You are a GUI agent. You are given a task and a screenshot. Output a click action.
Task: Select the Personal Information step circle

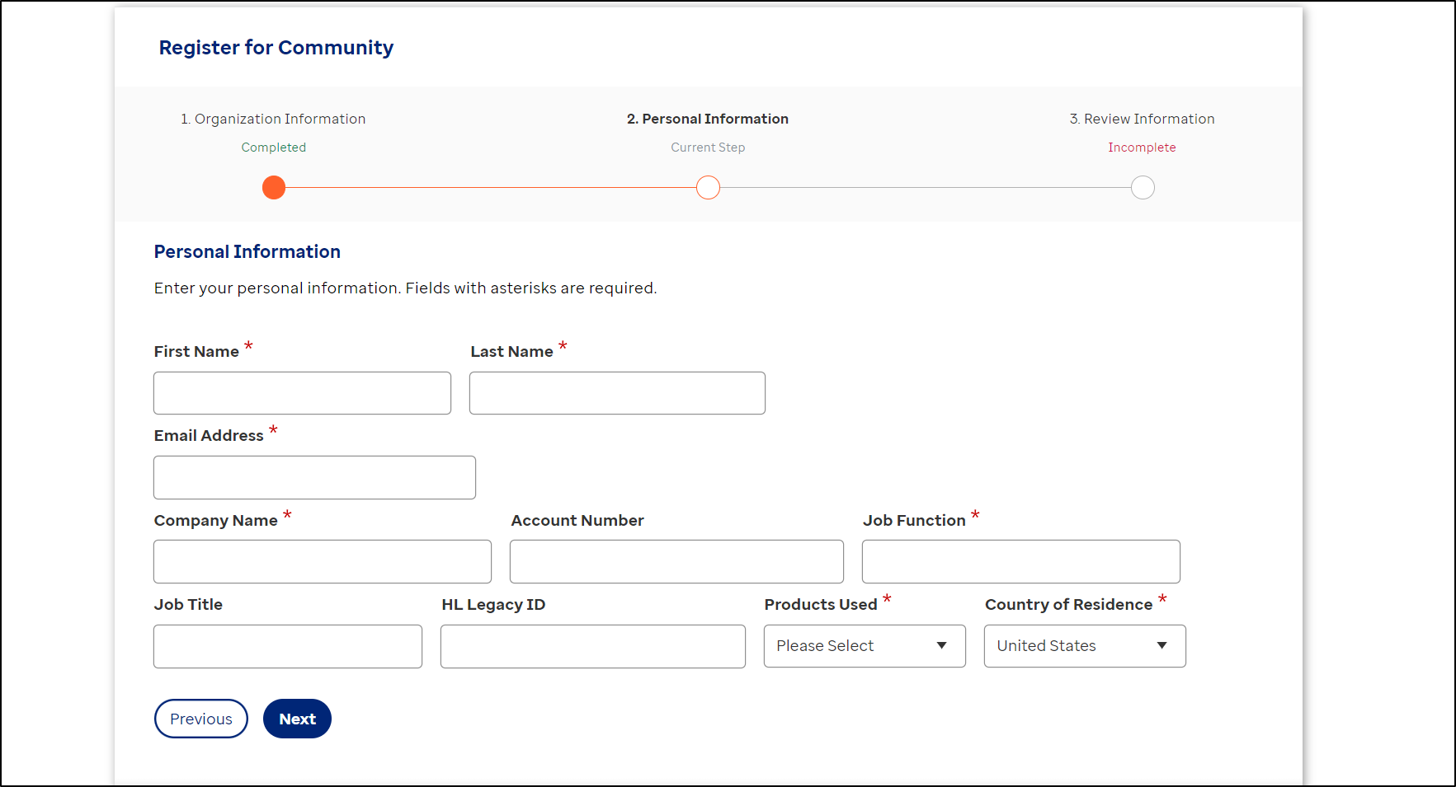point(707,187)
